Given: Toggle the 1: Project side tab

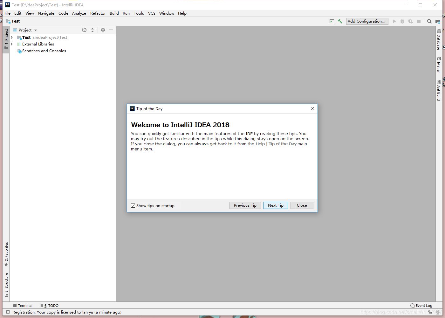Looking at the screenshot, I should click(x=6, y=39).
